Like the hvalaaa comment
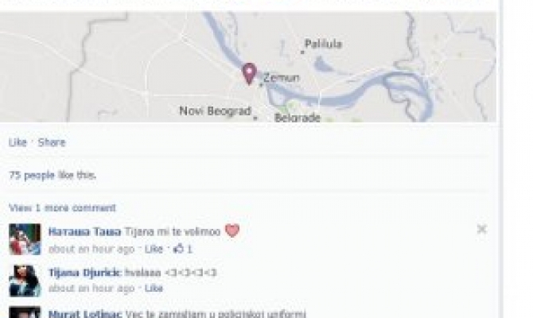This screenshot has height=318, width=533. coord(154,288)
